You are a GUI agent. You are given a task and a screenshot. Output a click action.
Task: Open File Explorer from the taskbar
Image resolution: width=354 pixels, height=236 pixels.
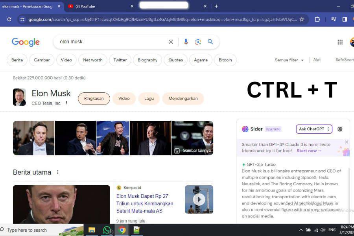coord(92,230)
